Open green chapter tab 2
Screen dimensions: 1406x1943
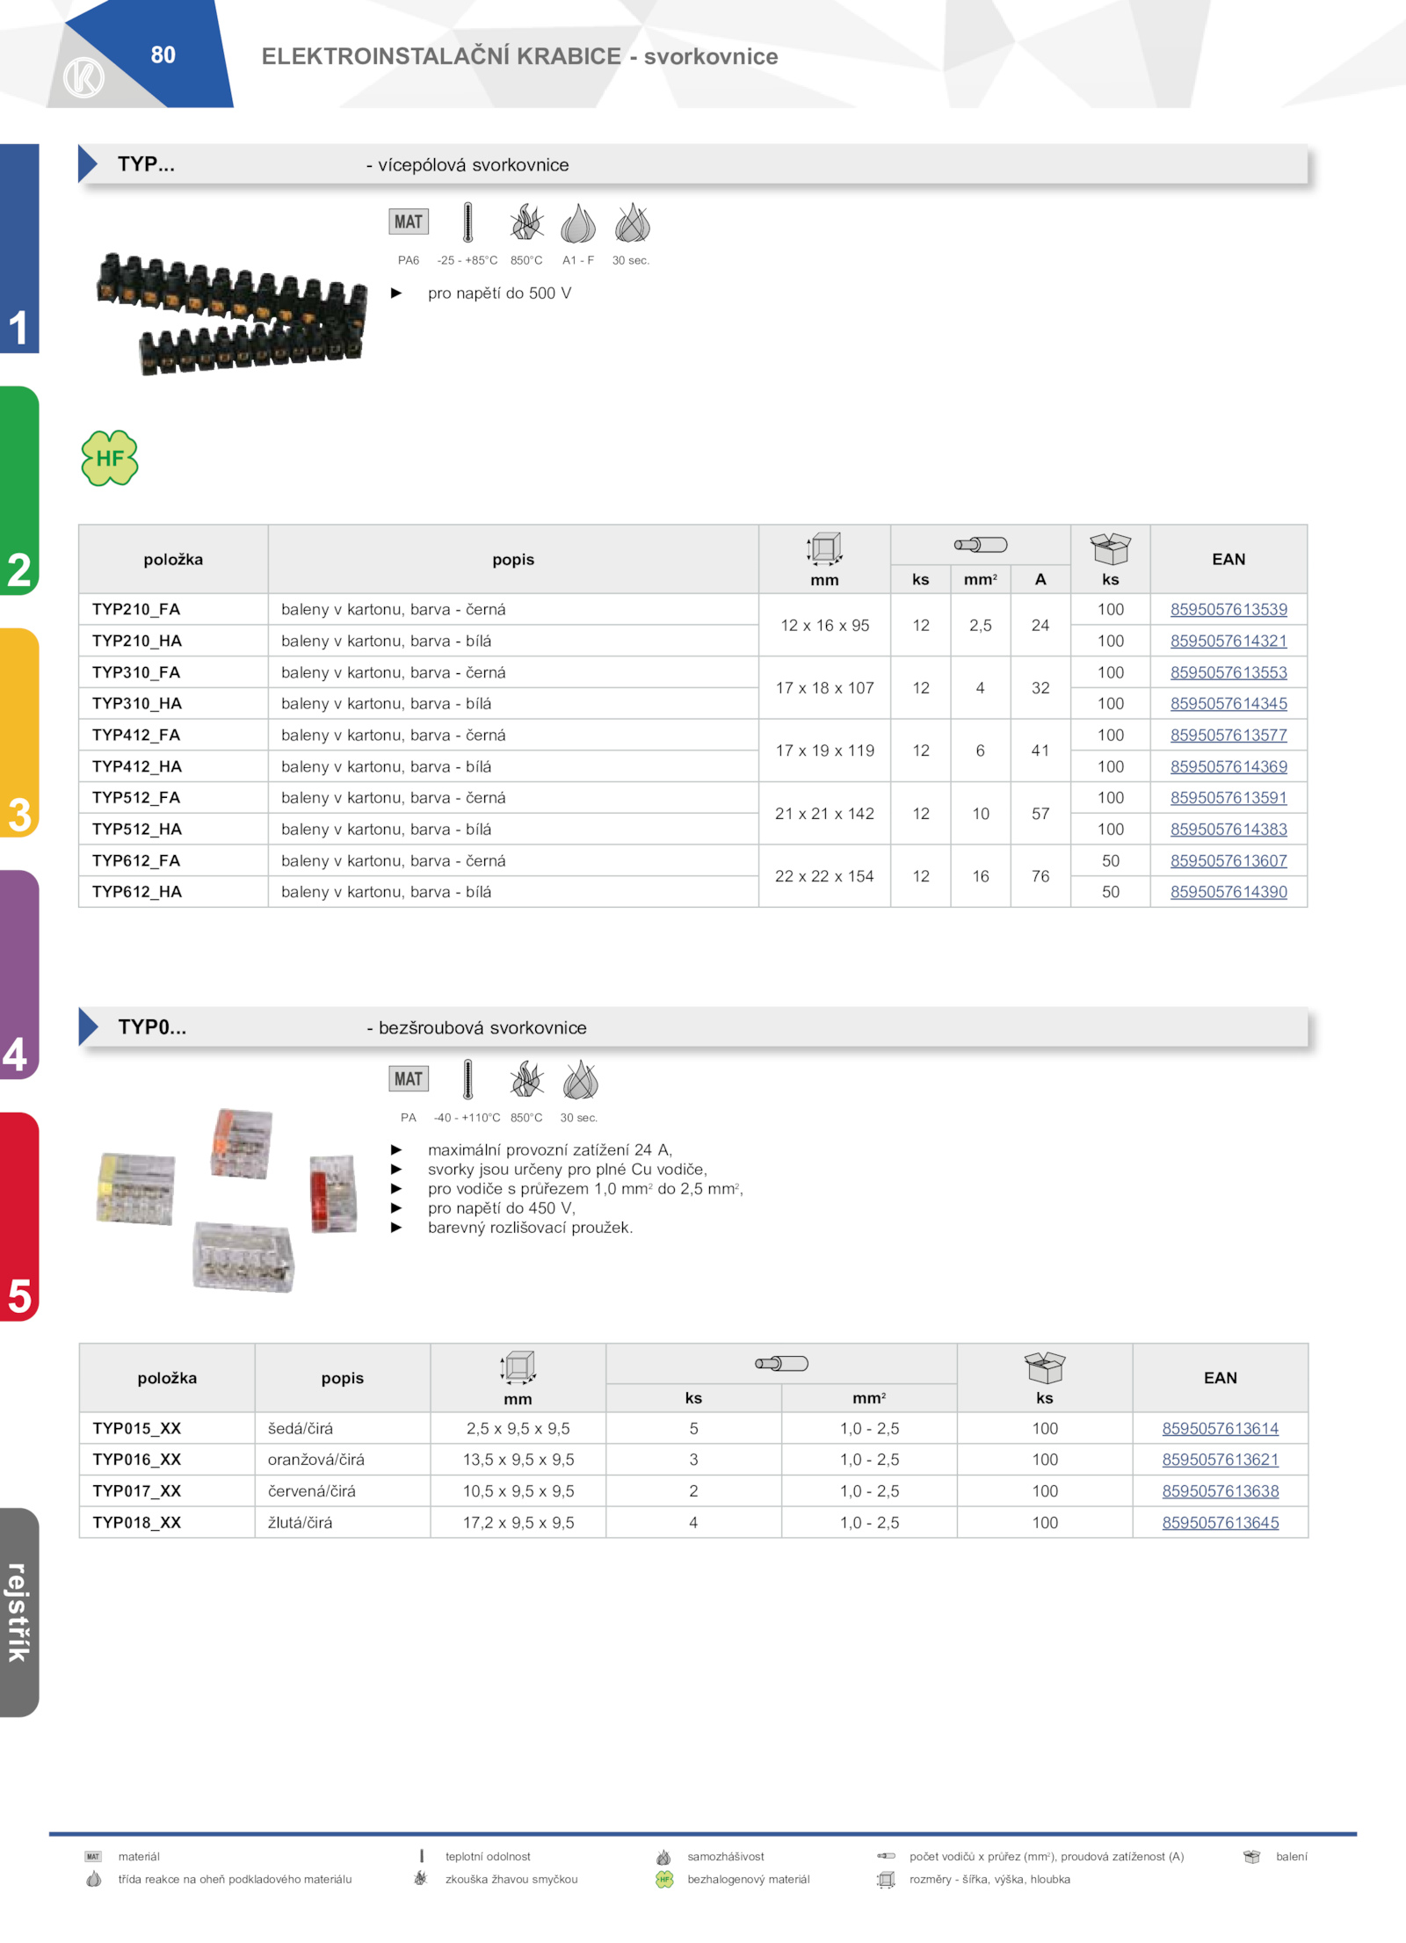(19, 490)
